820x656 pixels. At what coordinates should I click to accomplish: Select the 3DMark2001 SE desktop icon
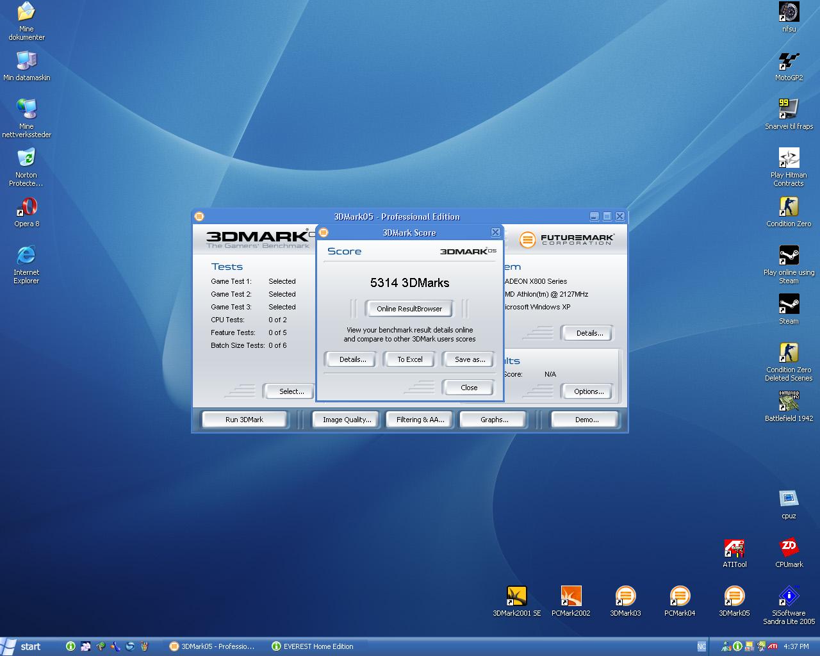point(516,596)
